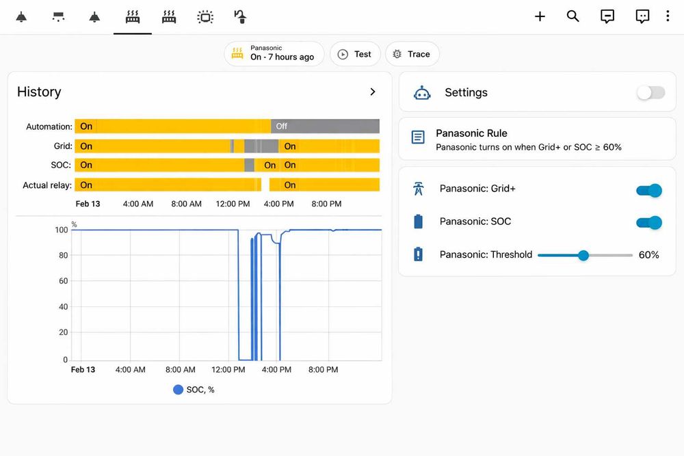Switch to the non-selected radiator tab
The image size is (684, 456).
click(169, 17)
